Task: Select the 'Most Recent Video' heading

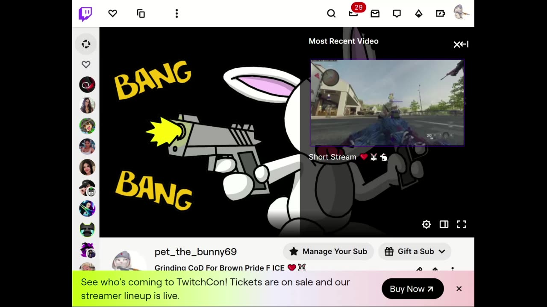Action: [x=344, y=41]
